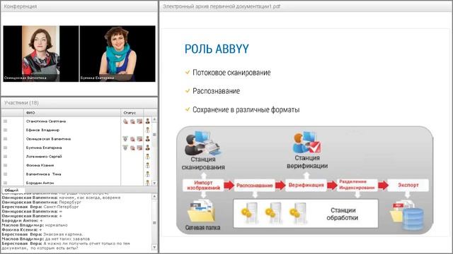
Task: Click chat message 'Берестовая Вера: Знакомая картина.'
Action: pos(42,234)
